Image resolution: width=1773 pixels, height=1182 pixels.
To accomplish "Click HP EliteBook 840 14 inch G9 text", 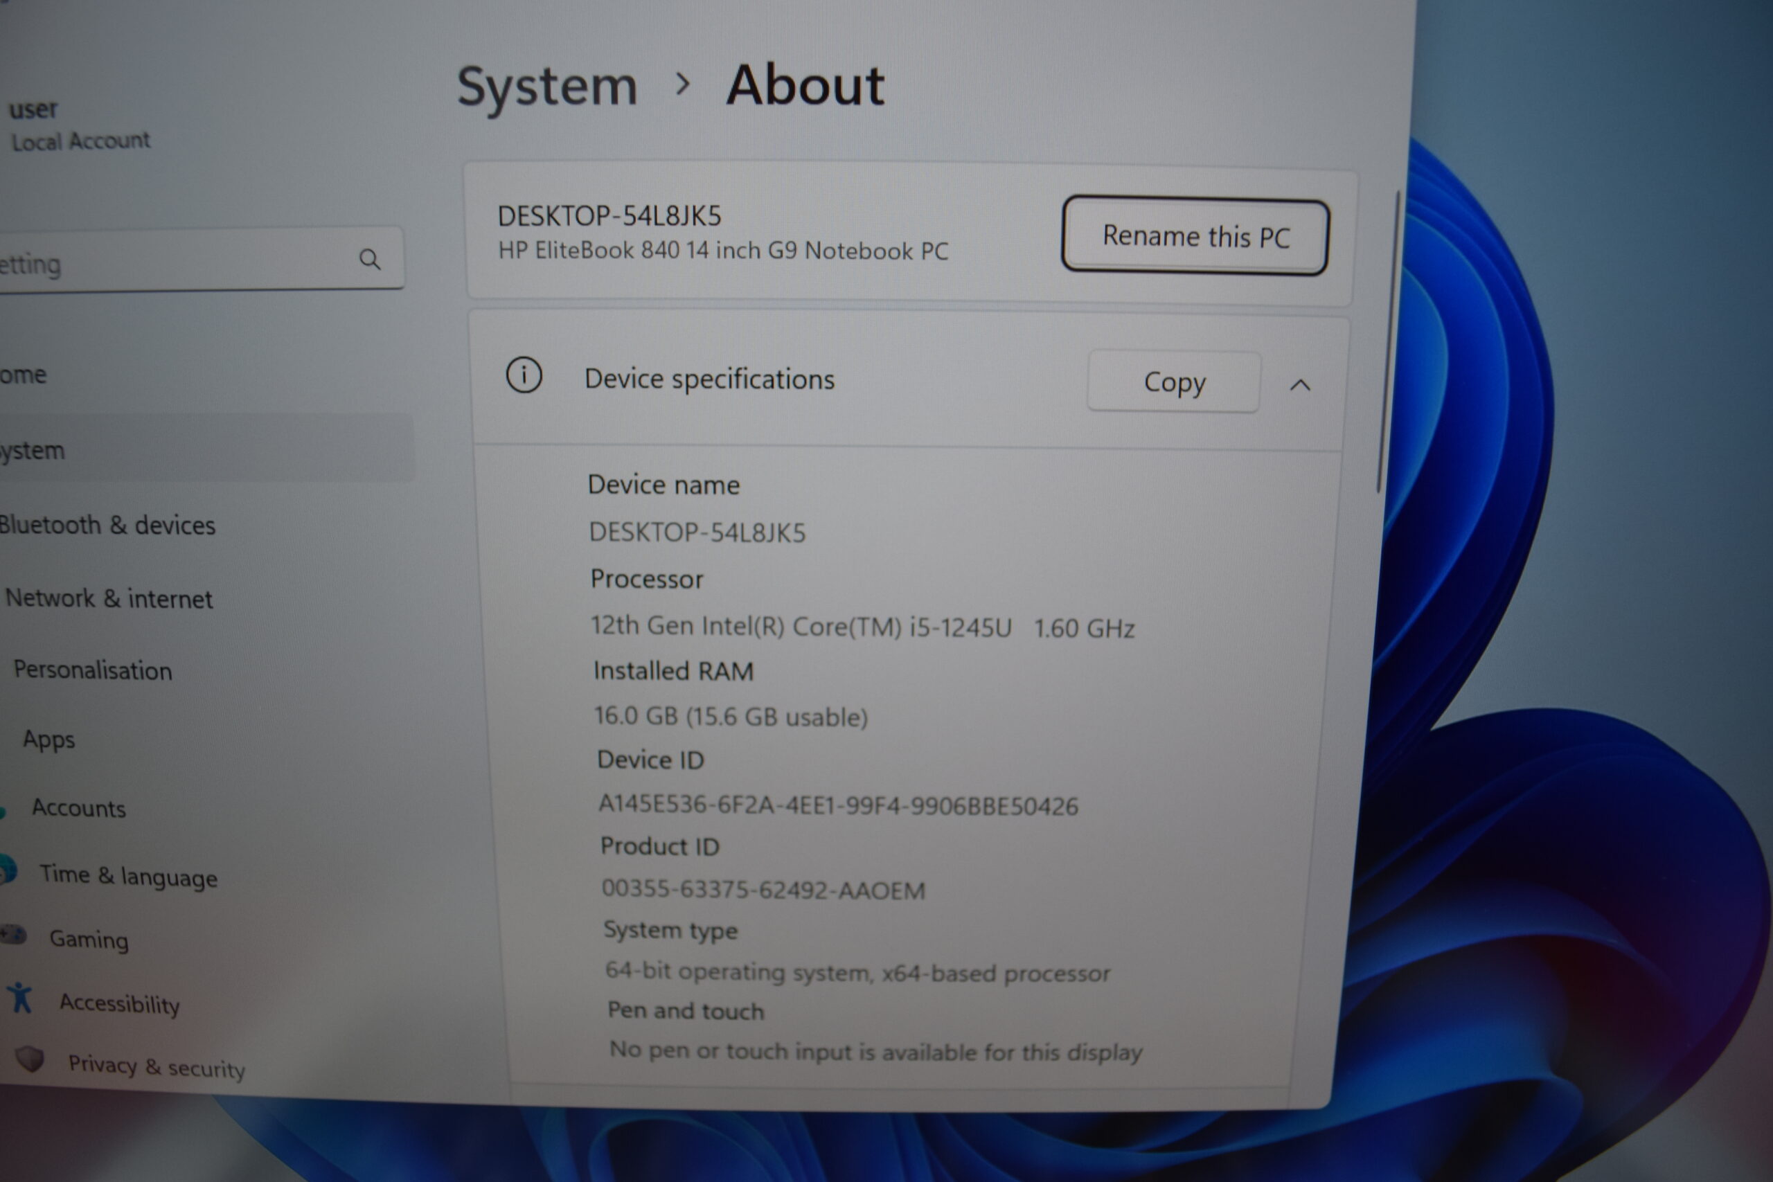I will pos(723,250).
